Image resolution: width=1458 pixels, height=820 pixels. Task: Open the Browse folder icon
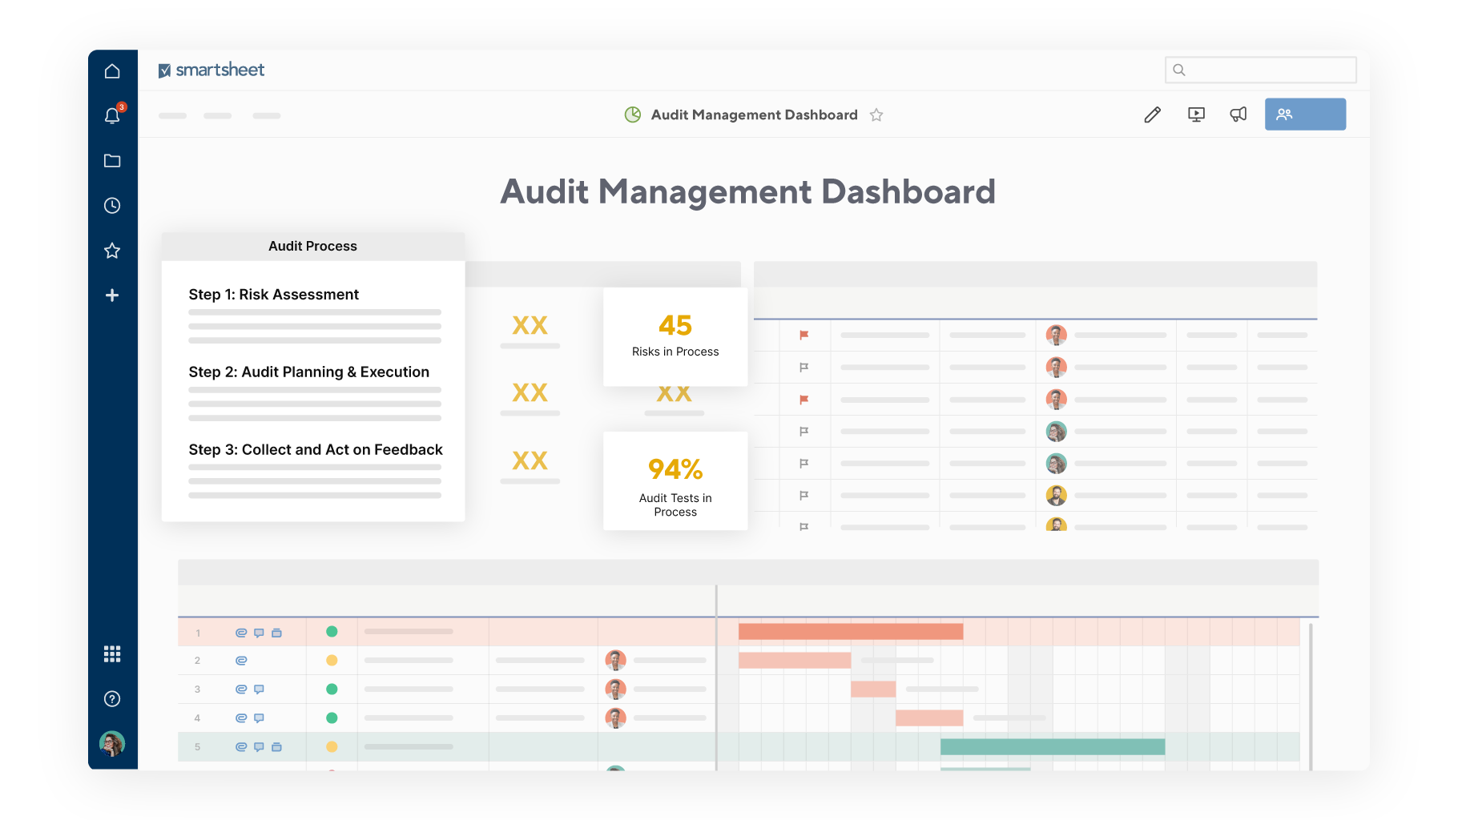[x=112, y=161]
